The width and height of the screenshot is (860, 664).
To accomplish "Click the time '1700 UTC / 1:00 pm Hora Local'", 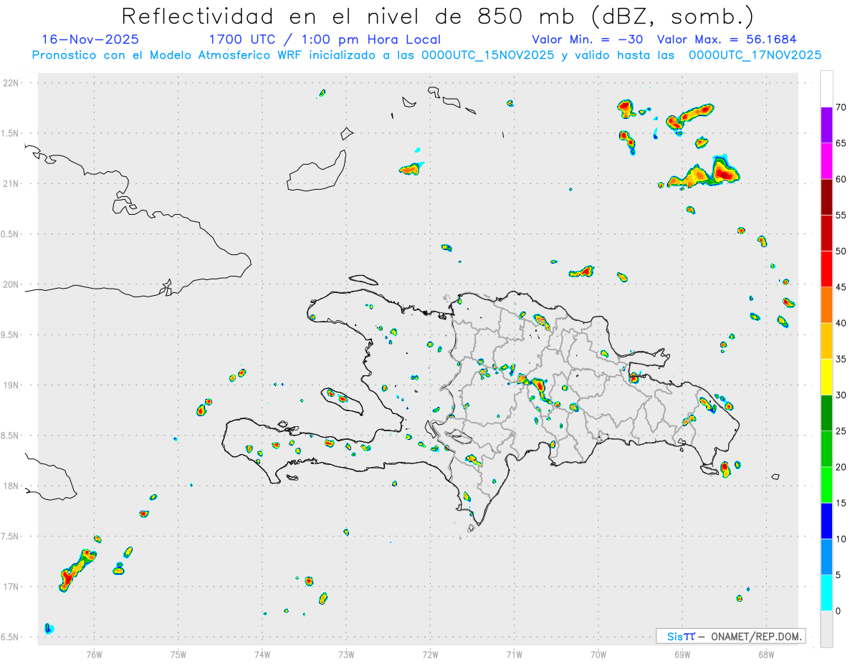I will coord(325,39).
